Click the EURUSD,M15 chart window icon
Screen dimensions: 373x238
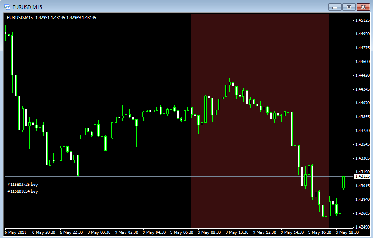7,7
